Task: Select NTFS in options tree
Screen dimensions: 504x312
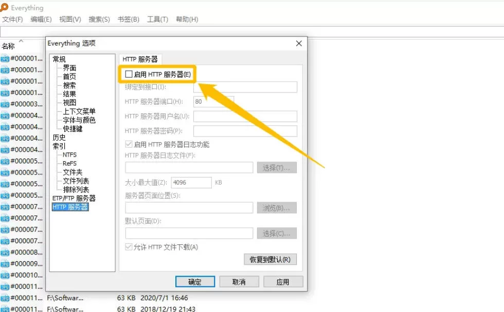Action: (70, 154)
